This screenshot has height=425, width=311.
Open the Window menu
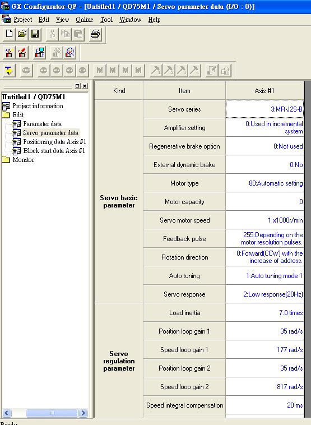(x=131, y=20)
